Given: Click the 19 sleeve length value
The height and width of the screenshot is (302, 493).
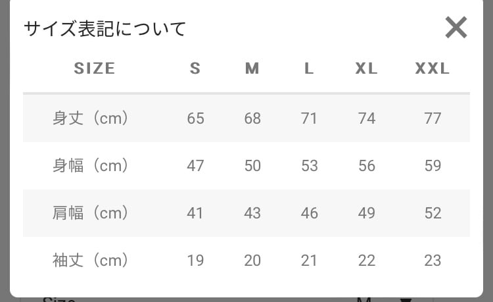Looking at the screenshot, I should click(195, 261).
